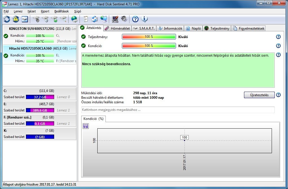Click the floppy save icon on chart
The height and width of the screenshot is (189, 288).
click(x=85, y=126)
